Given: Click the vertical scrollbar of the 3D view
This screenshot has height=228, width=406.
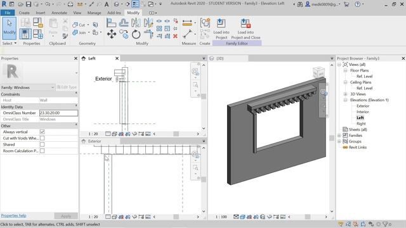Looking at the screenshot, I should pos(332,138).
